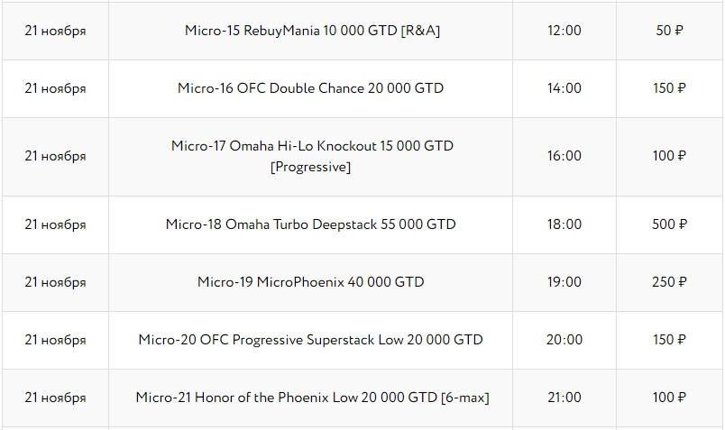Click the 19:00 start time
The width and height of the screenshot is (725, 430).
point(564,282)
